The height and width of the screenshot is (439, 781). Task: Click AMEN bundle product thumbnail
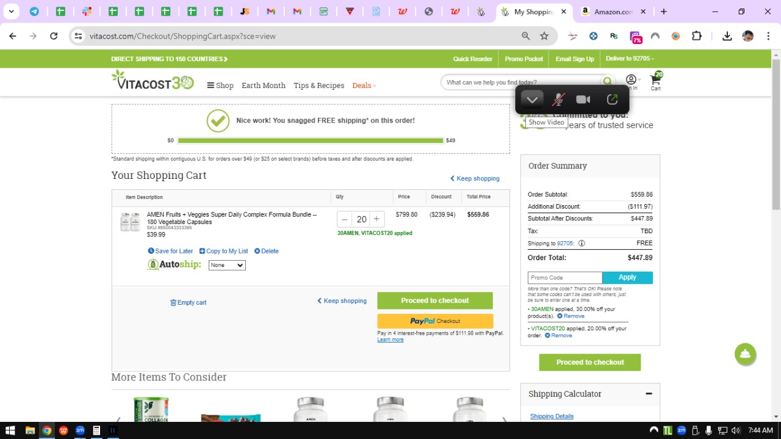coord(130,222)
